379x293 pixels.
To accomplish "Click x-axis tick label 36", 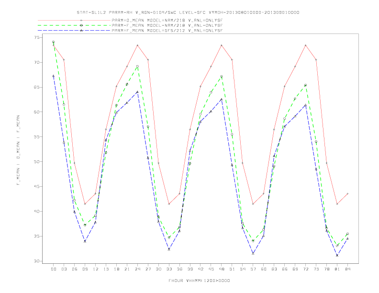I will click(x=179, y=269).
